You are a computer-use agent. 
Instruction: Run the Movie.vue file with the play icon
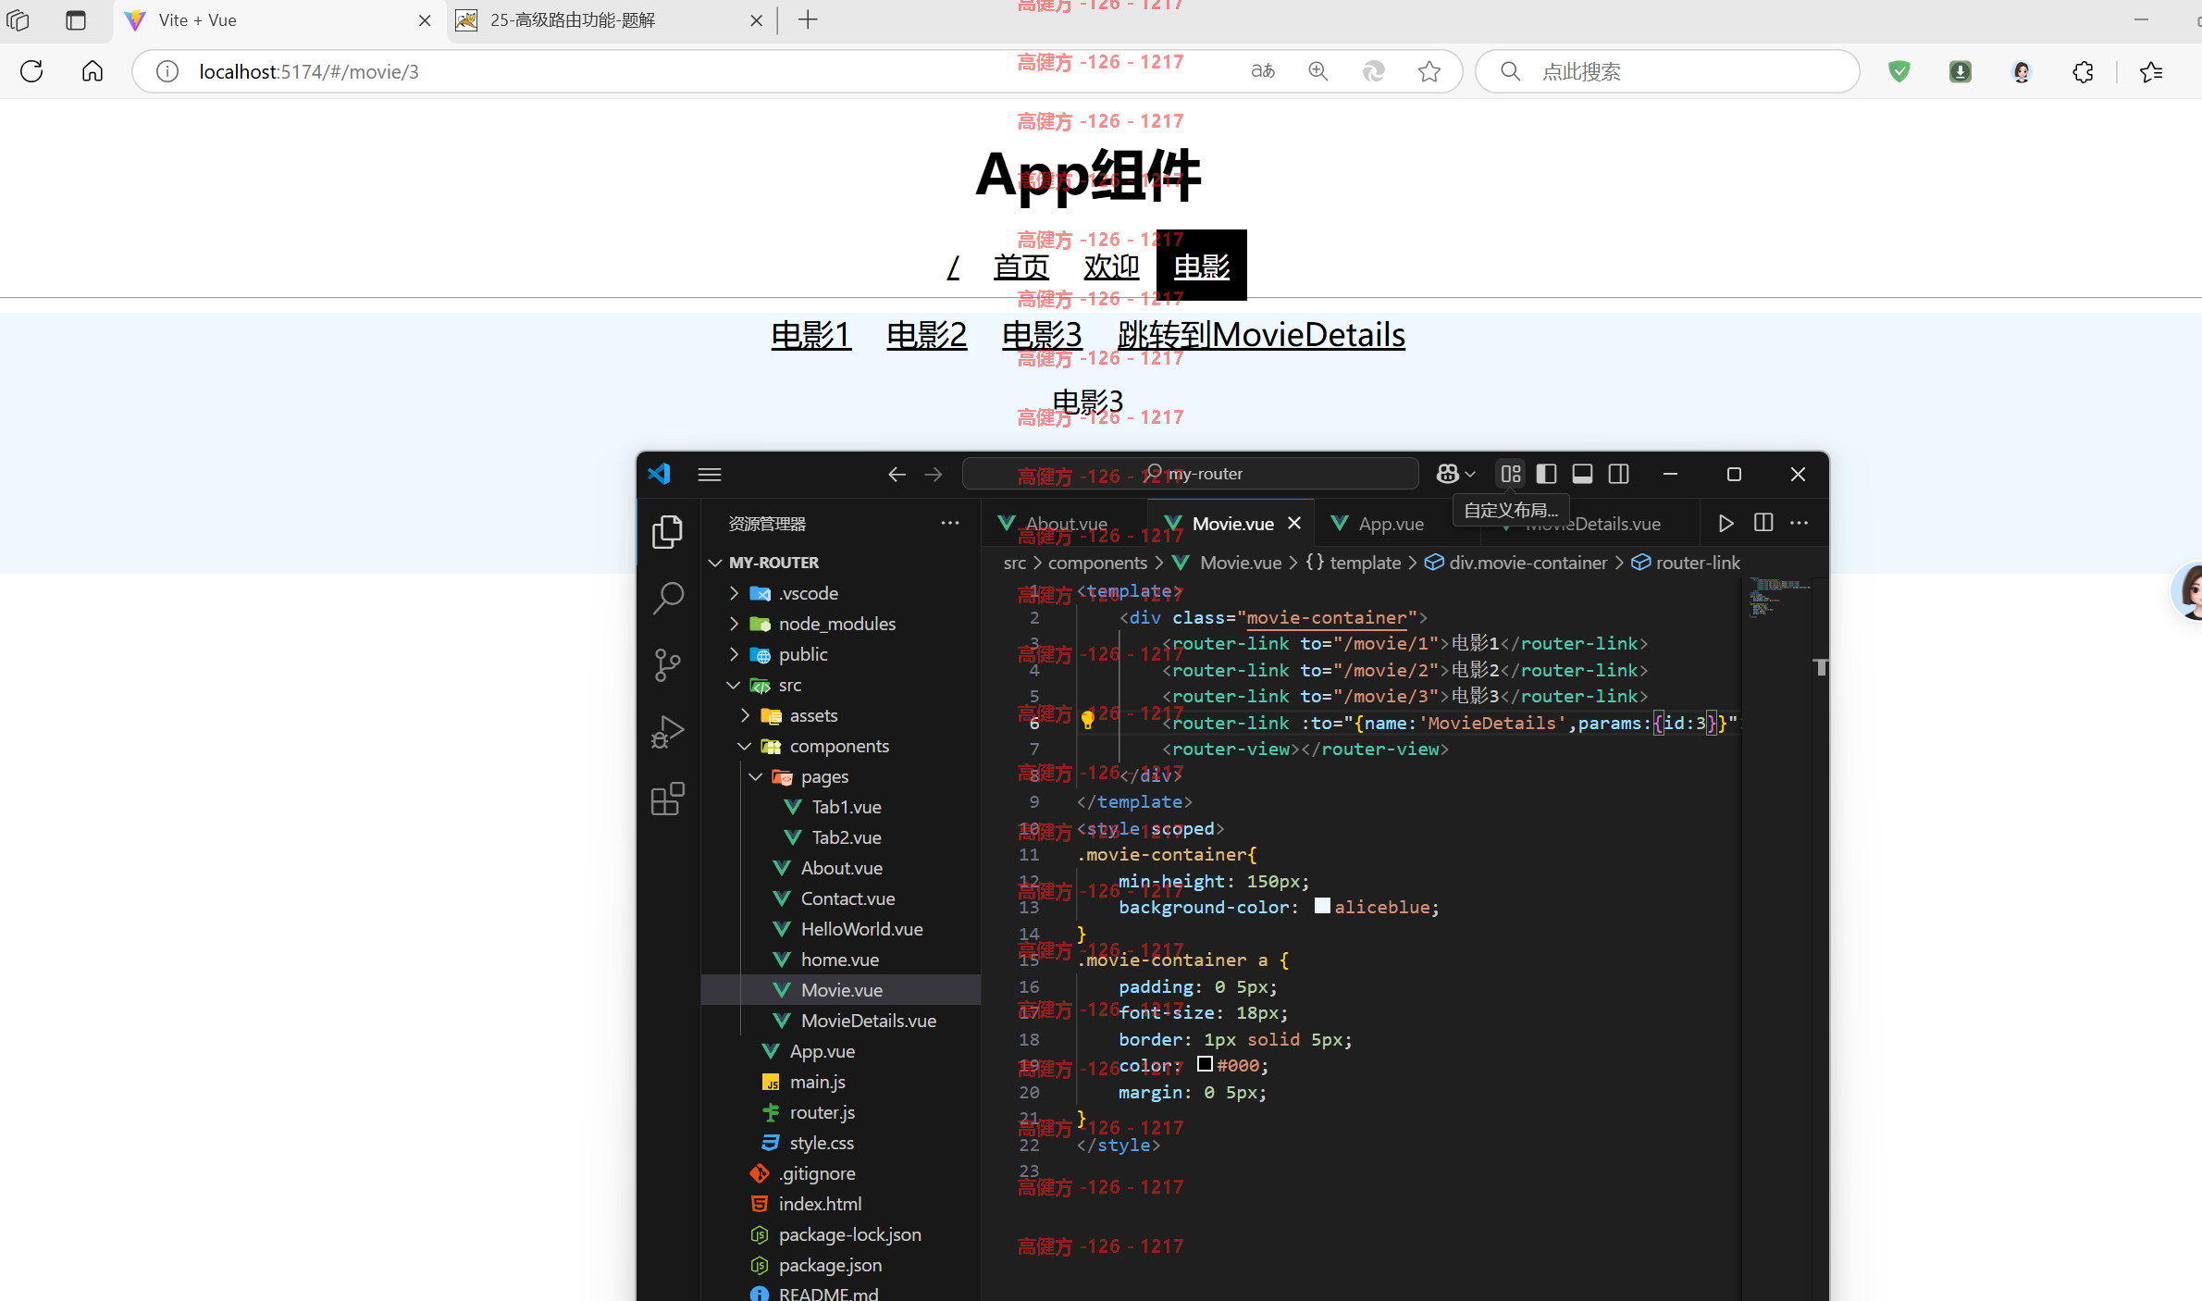(x=1726, y=524)
